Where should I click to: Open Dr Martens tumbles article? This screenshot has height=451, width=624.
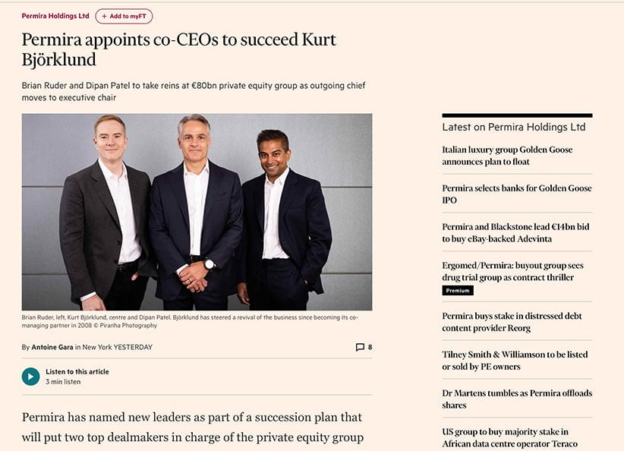click(x=516, y=399)
